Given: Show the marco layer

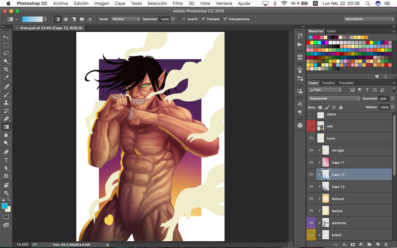Looking at the screenshot, I should [311, 114].
